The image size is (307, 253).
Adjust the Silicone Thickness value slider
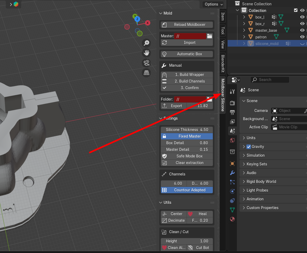point(187,129)
